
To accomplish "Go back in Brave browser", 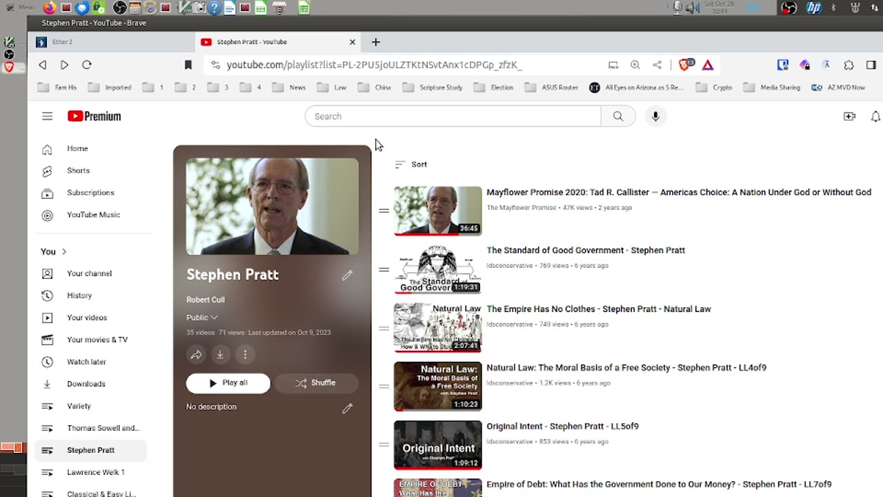I will pyautogui.click(x=43, y=65).
